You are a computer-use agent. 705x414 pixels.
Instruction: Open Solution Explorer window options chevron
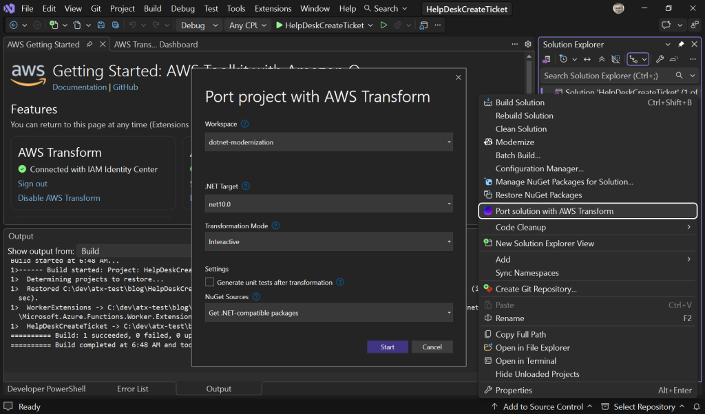[668, 44]
